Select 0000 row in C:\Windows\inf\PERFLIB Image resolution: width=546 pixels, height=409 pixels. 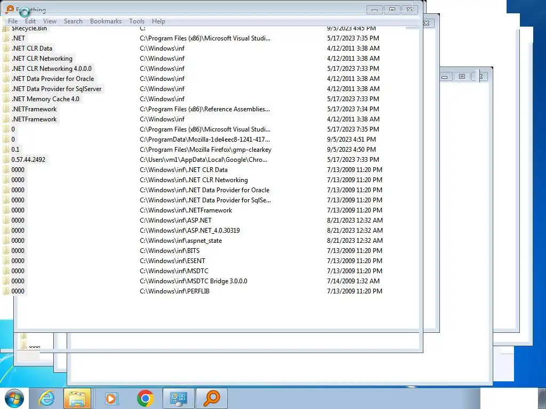click(18, 291)
